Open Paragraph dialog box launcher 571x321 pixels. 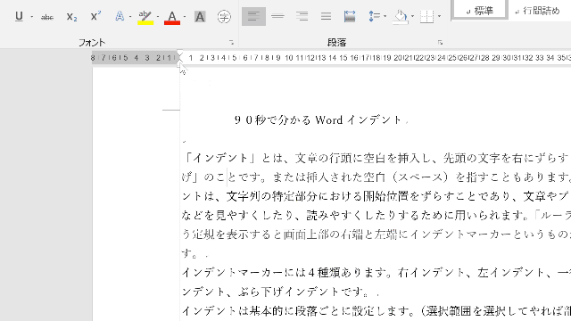click(440, 43)
